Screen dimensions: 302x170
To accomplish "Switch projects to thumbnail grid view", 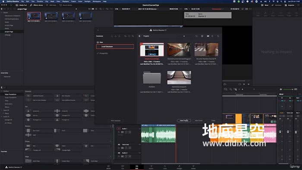I will (x=208, y=36).
